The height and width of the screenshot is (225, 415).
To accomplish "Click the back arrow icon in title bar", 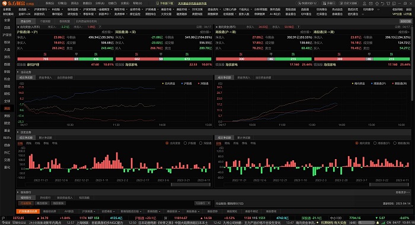I will (382, 4).
